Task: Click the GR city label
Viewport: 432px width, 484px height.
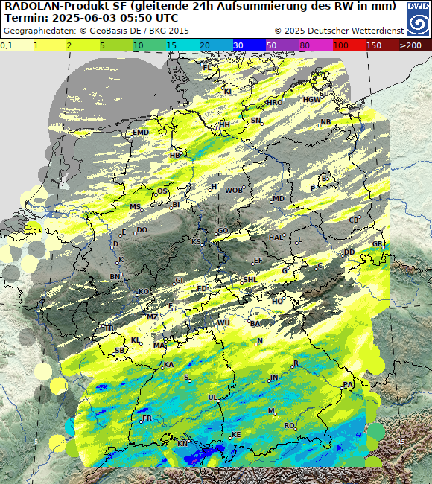Action: pyautogui.click(x=377, y=243)
